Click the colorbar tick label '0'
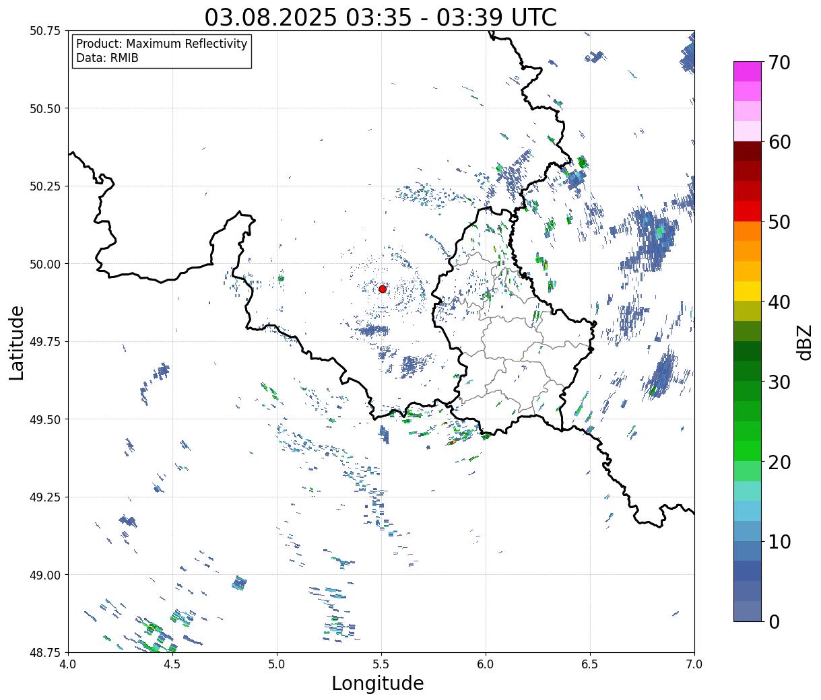 [x=774, y=622]
